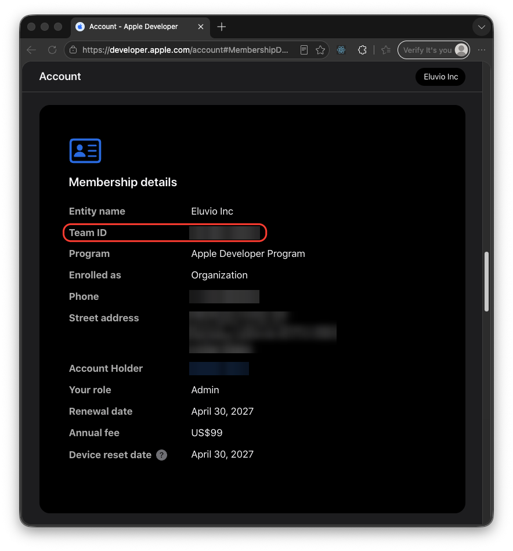Click the Entity name label
This screenshot has width=513, height=551.
[97, 211]
